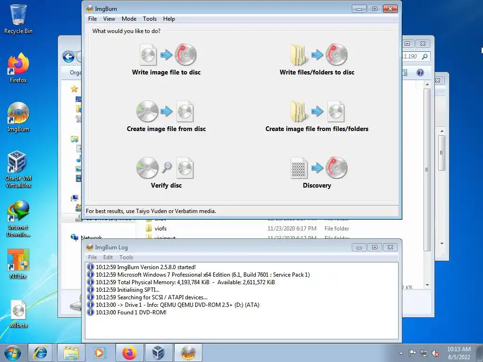Screen dimensions: 483x362
Task: Select ImgBurn desktop shortcut
Action: point(18,117)
